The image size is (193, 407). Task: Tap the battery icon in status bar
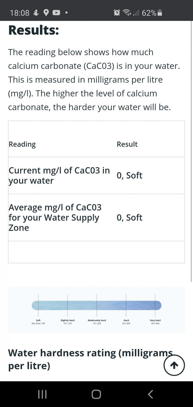pyautogui.click(x=160, y=12)
